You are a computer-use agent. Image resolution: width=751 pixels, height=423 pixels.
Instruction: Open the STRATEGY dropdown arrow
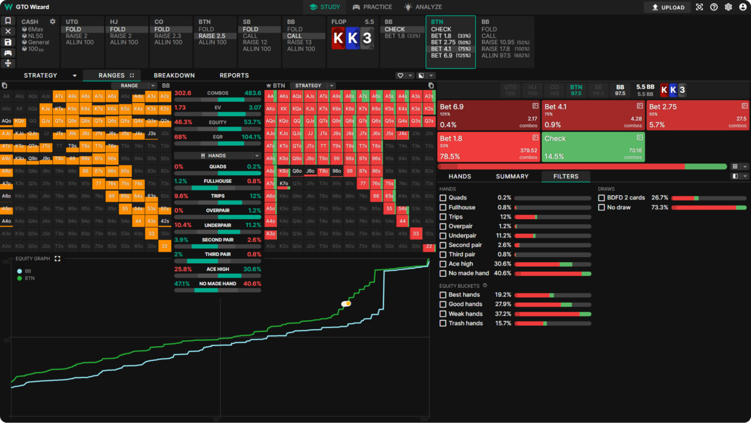pyautogui.click(x=75, y=76)
